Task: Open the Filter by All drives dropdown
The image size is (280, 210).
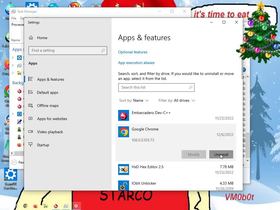Action: pyautogui.click(x=177, y=101)
